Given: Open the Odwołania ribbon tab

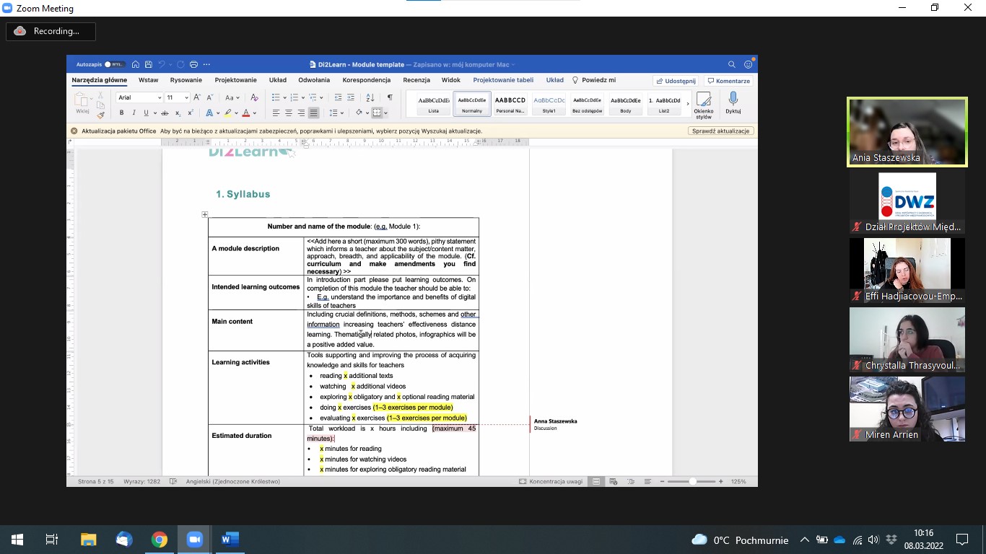Looking at the screenshot, I should point(314,80).
